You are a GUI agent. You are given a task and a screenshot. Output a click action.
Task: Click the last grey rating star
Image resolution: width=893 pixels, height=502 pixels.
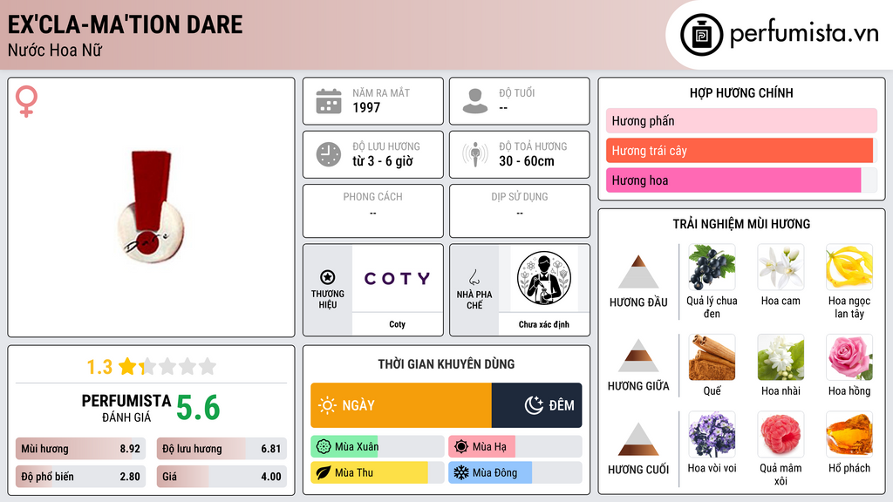pos(208,366)
